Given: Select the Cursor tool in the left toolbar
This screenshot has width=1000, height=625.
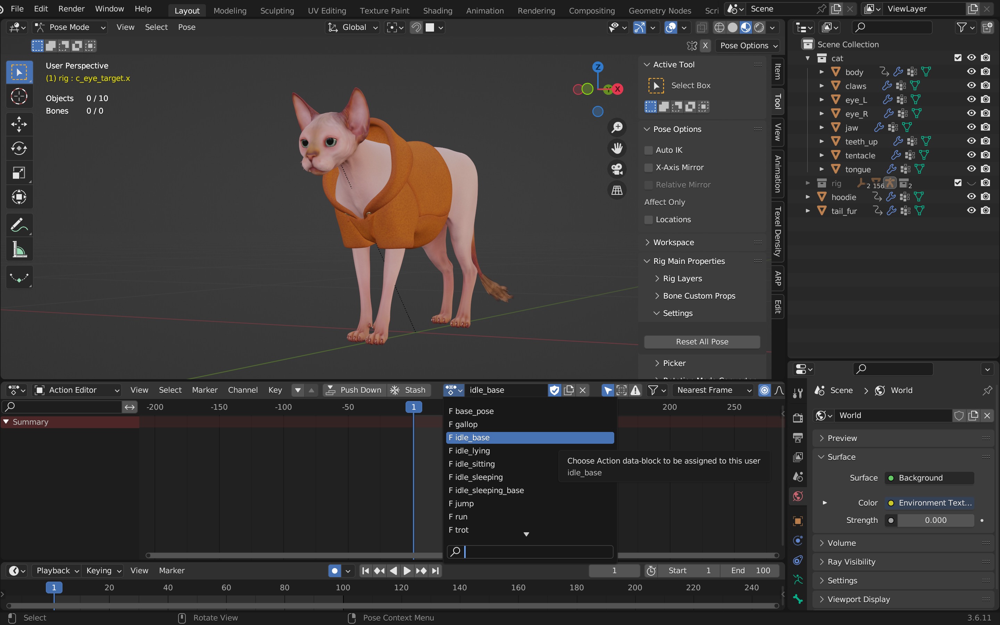Looking at the screenshot, I should 19,97.
